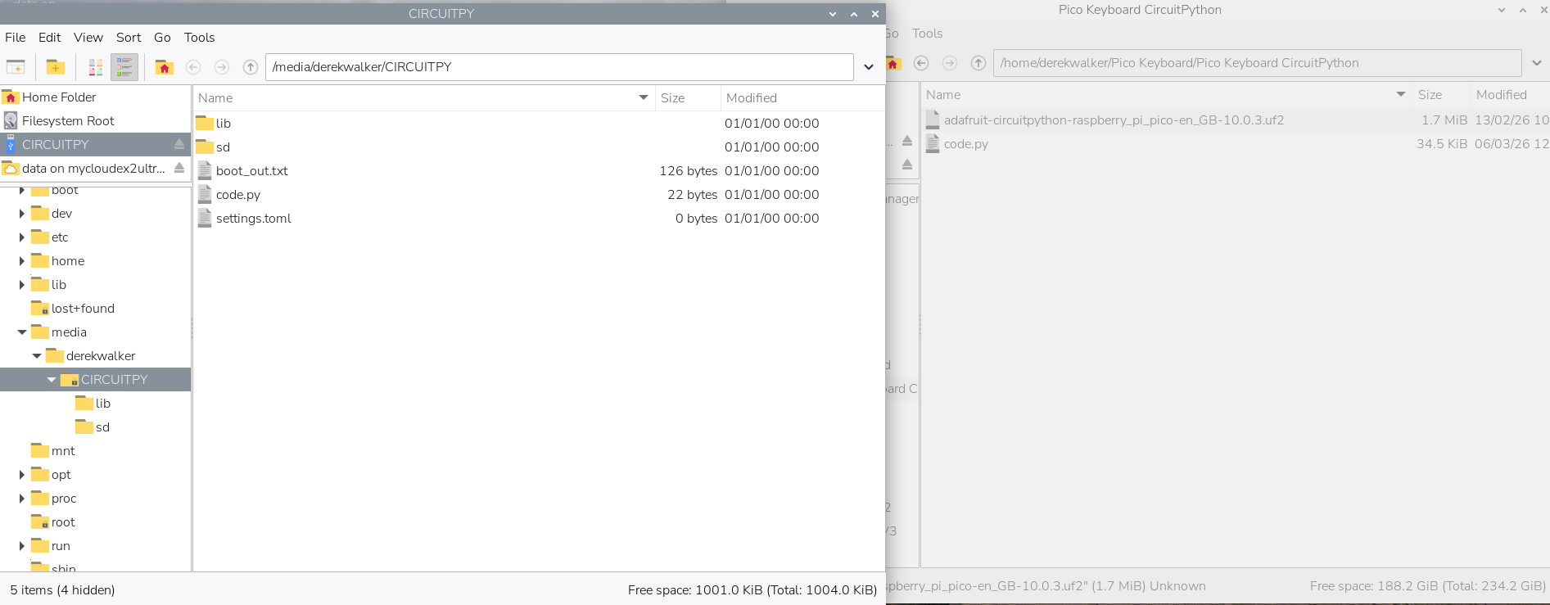The height and width of the screenshot is (605, 1550).
Task: Create a new folder via toolbar icon
Action: [x=56, y=67]
